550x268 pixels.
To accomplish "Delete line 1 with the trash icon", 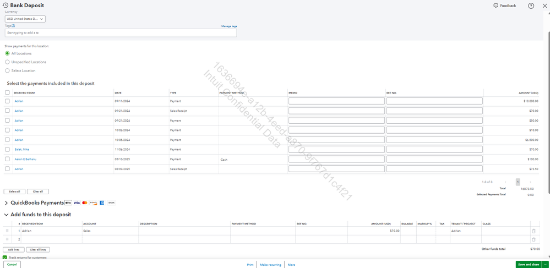I will point(533,231).
